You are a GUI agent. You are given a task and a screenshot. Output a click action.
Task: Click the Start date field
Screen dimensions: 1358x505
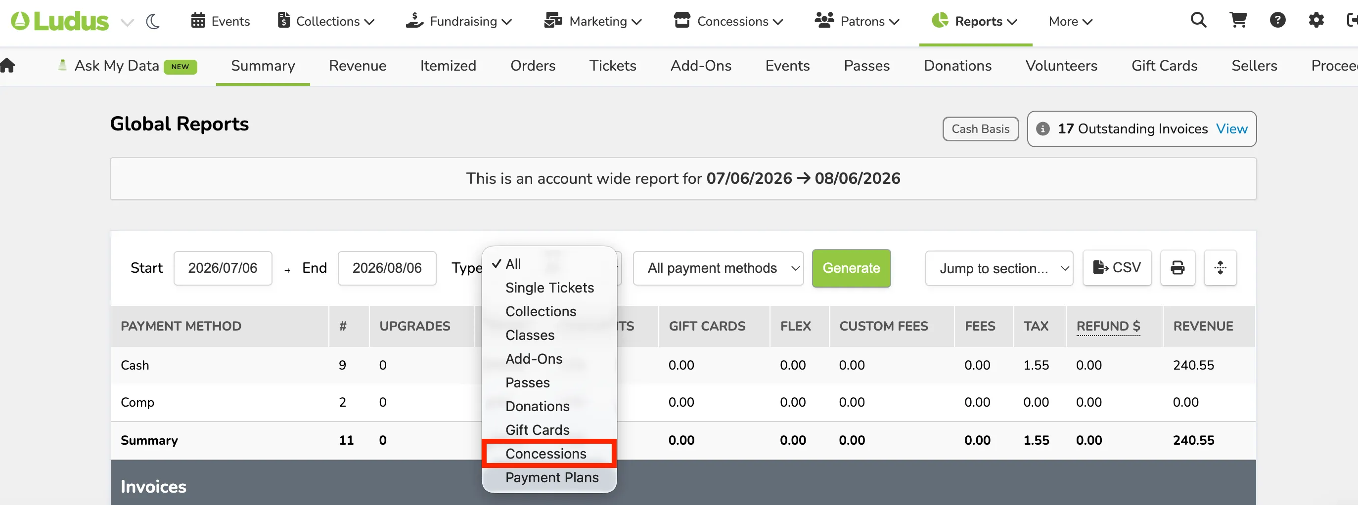(x=223, y=268)
